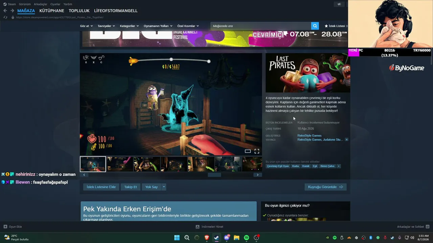This screenshot has height=243, width=433.
Task: Open the taskbar clock showing 1:55 AM
Action: coord(424,238)
